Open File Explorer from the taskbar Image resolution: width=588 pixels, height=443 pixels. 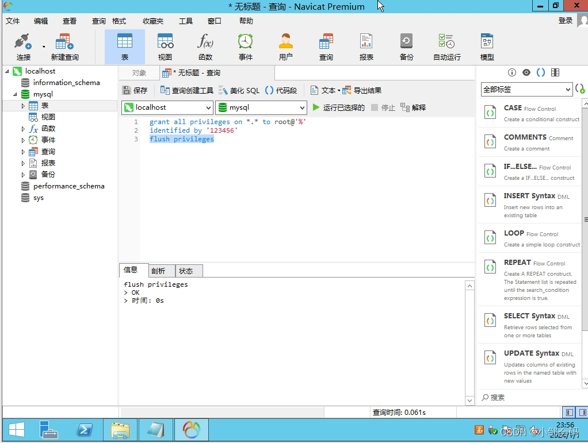click(120, 430)
